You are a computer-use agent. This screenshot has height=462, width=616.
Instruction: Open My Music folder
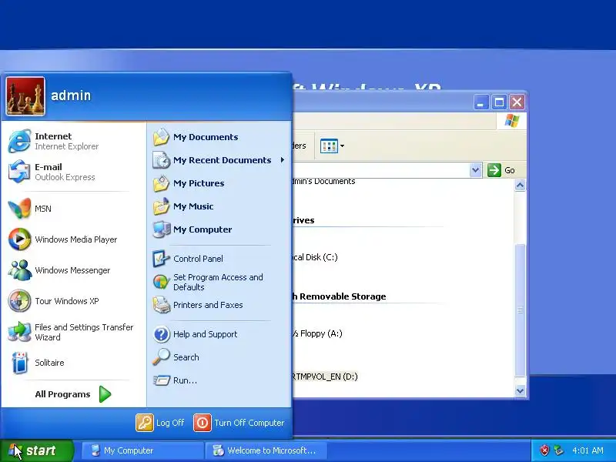pyautogui.click(x=219, y=206)
